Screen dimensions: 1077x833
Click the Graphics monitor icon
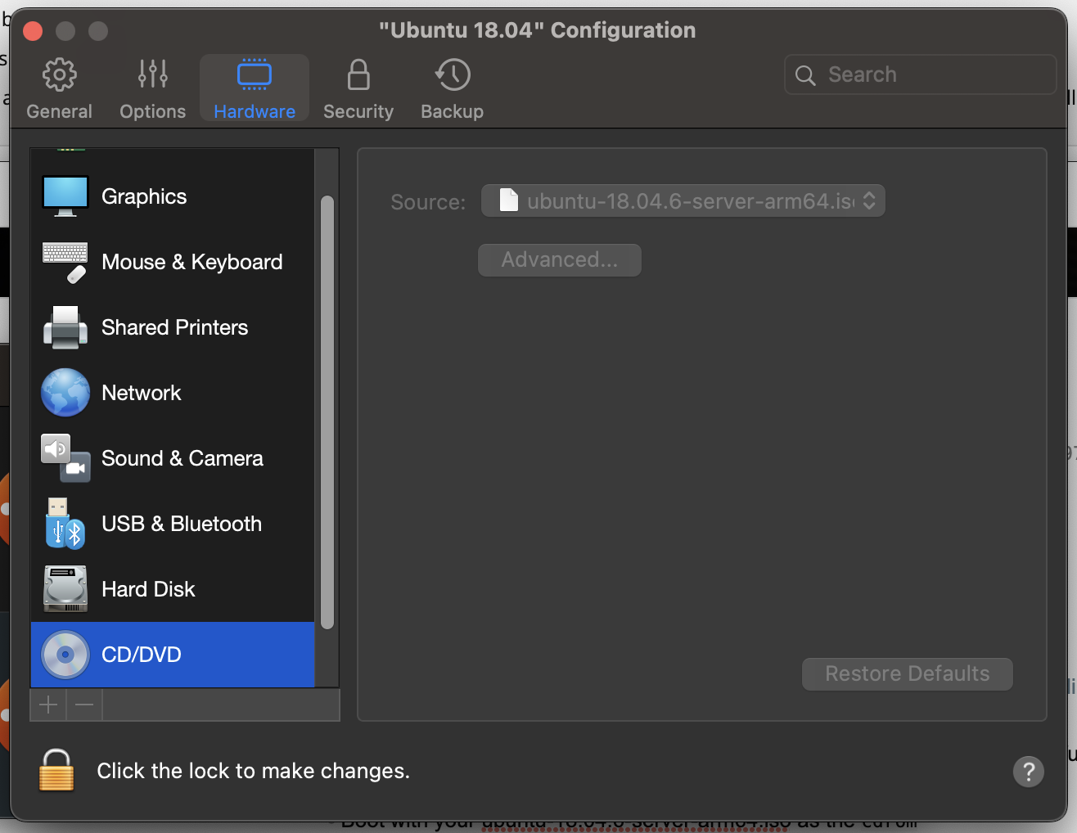pyautogui.click(x=65, y=196)
